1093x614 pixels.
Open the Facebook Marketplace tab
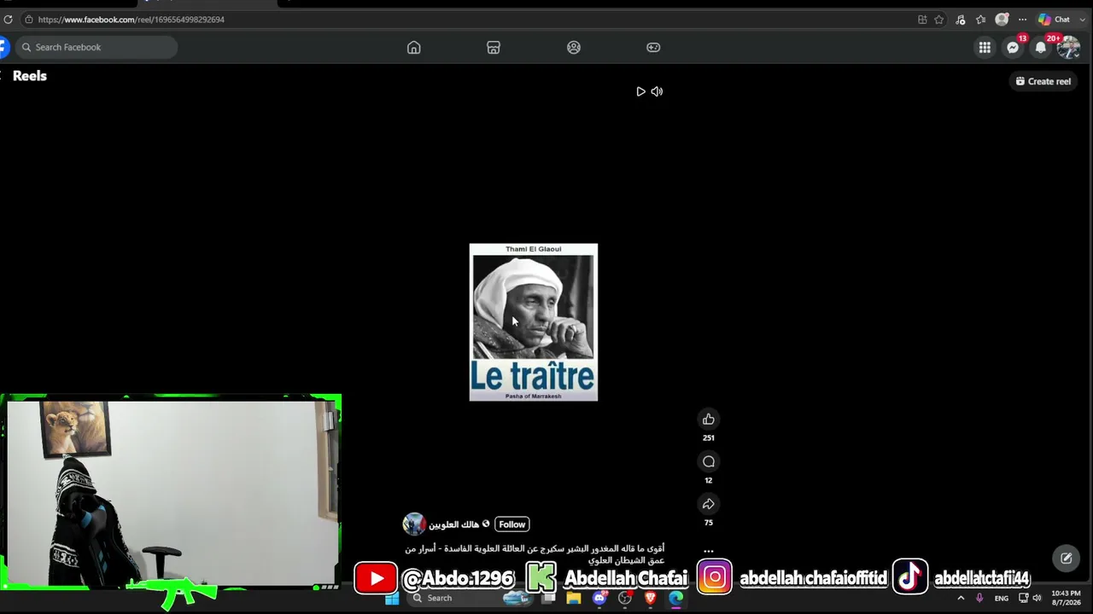[494, 48]
